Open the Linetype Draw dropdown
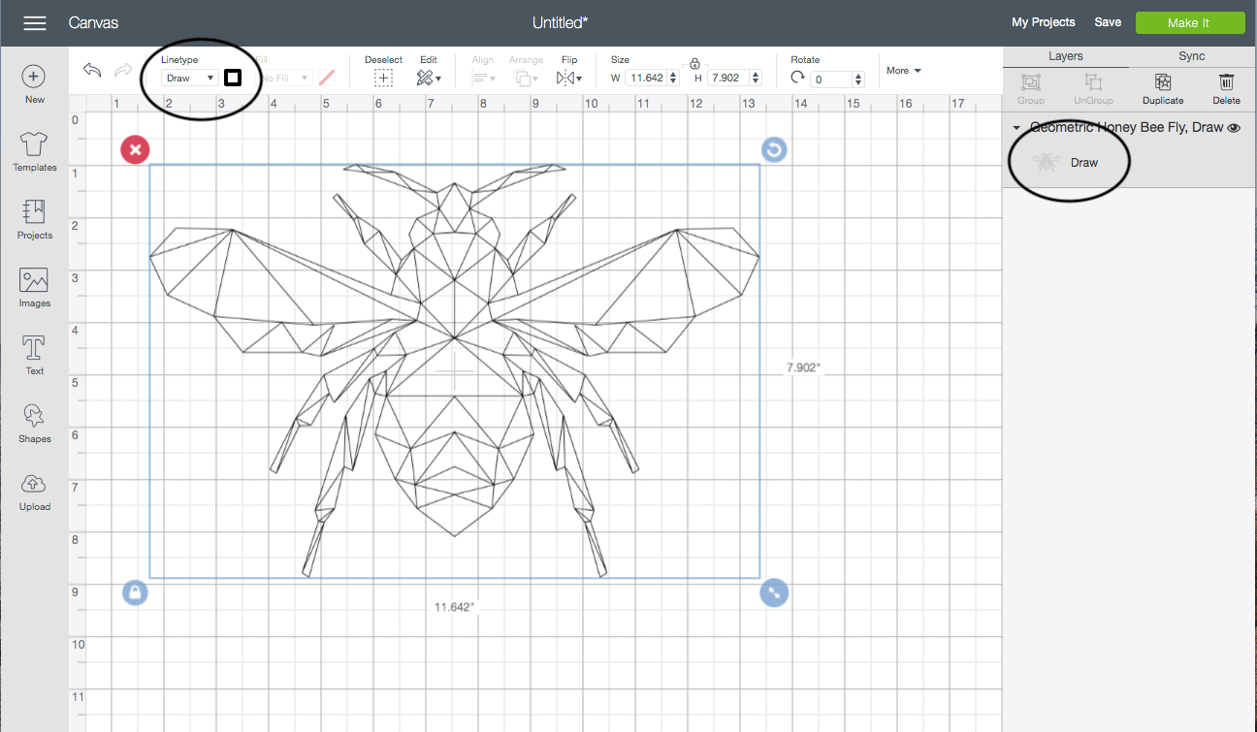 [x=189, y=78]
